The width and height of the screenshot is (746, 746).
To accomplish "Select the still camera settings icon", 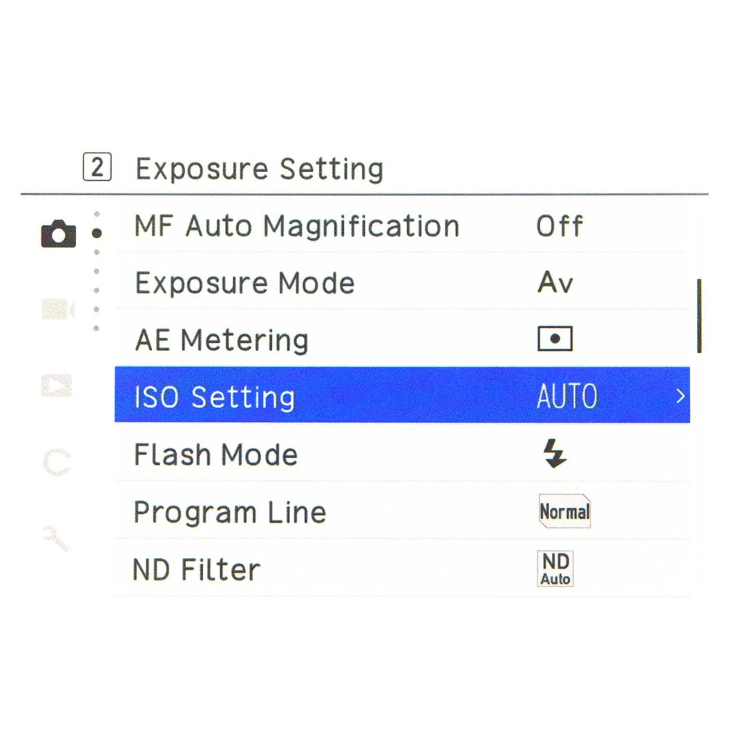I will [58, 233].
